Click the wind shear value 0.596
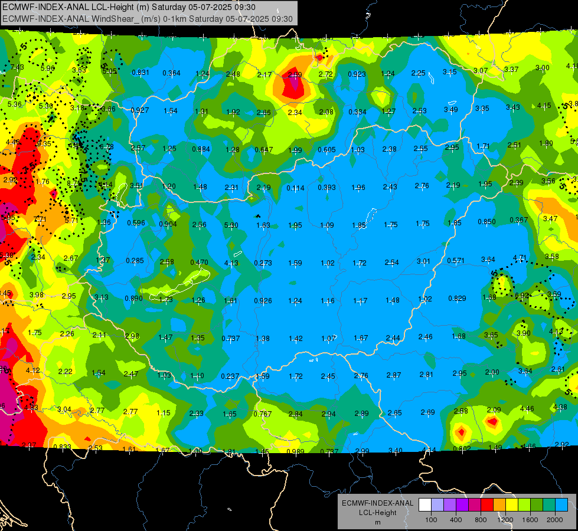This screenshot has height=531, width=578. pos(136,222)
